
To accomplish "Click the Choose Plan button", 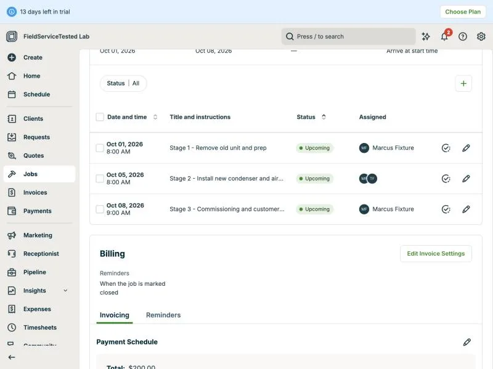I will tap(463, 12).
